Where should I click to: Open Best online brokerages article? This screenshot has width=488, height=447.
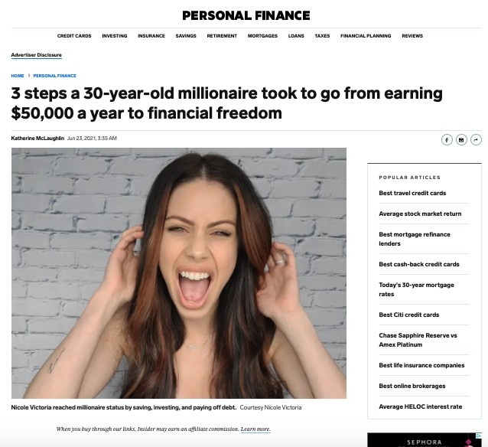[412, 386]
